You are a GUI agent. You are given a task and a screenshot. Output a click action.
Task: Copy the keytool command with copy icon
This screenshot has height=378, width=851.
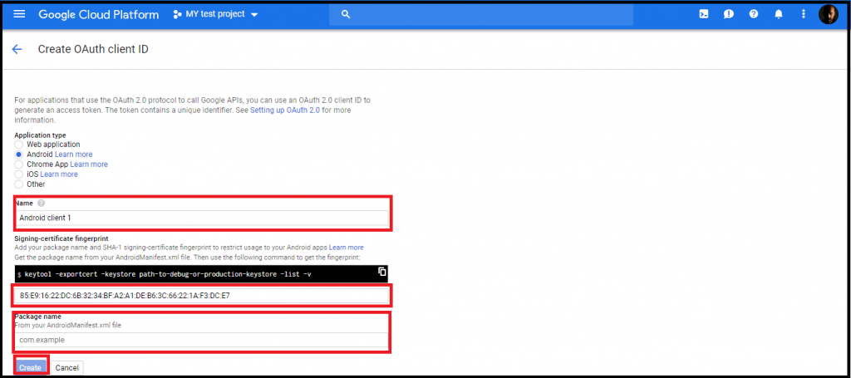(x=381, y=271)
